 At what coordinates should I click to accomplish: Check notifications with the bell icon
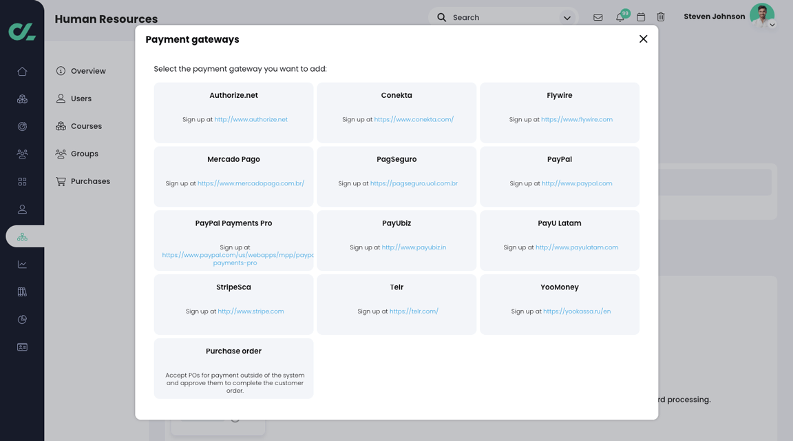[x=620, y=17]
